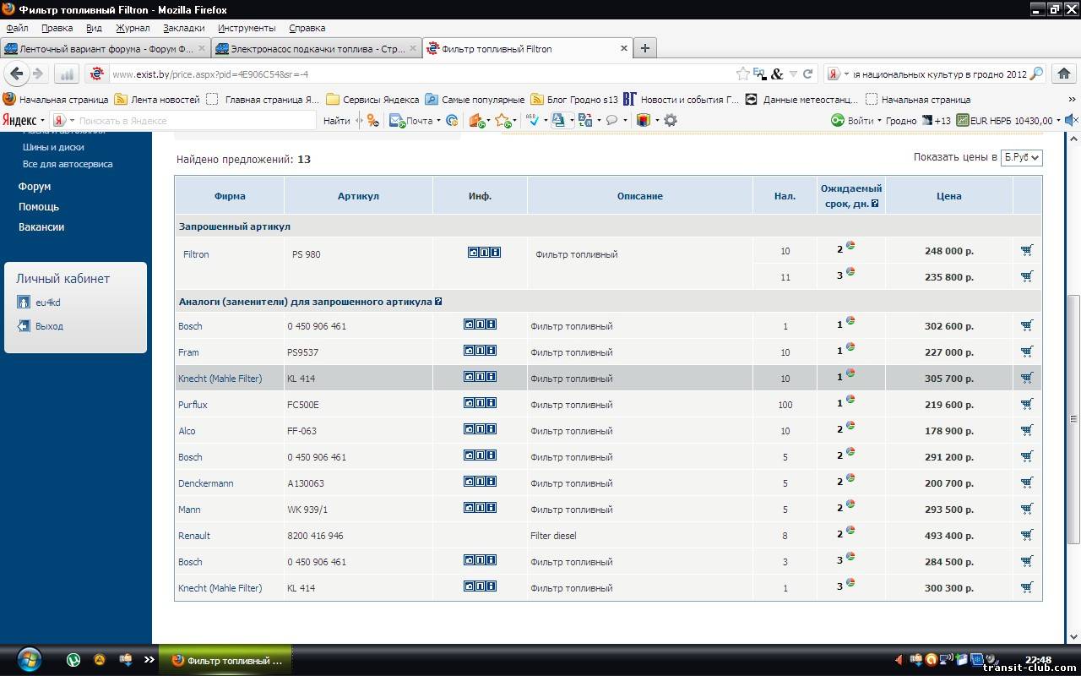The width and height of the screenshot is (1081, 676).
Task: Click Purflux brand link
Action: pyautogui.click(x=193, y=405)
